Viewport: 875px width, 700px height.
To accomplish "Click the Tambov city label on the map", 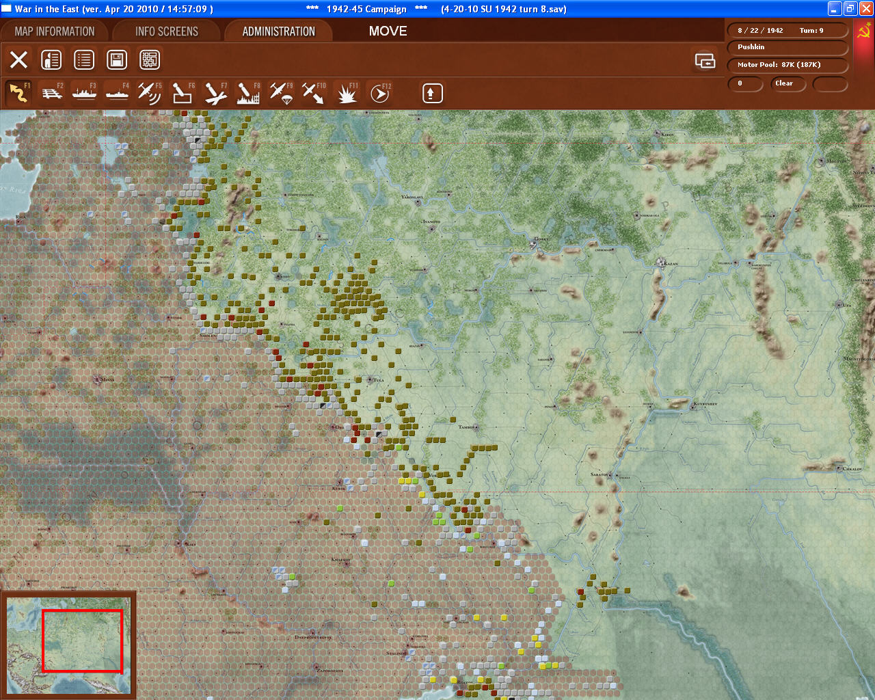I will (466, 427).
